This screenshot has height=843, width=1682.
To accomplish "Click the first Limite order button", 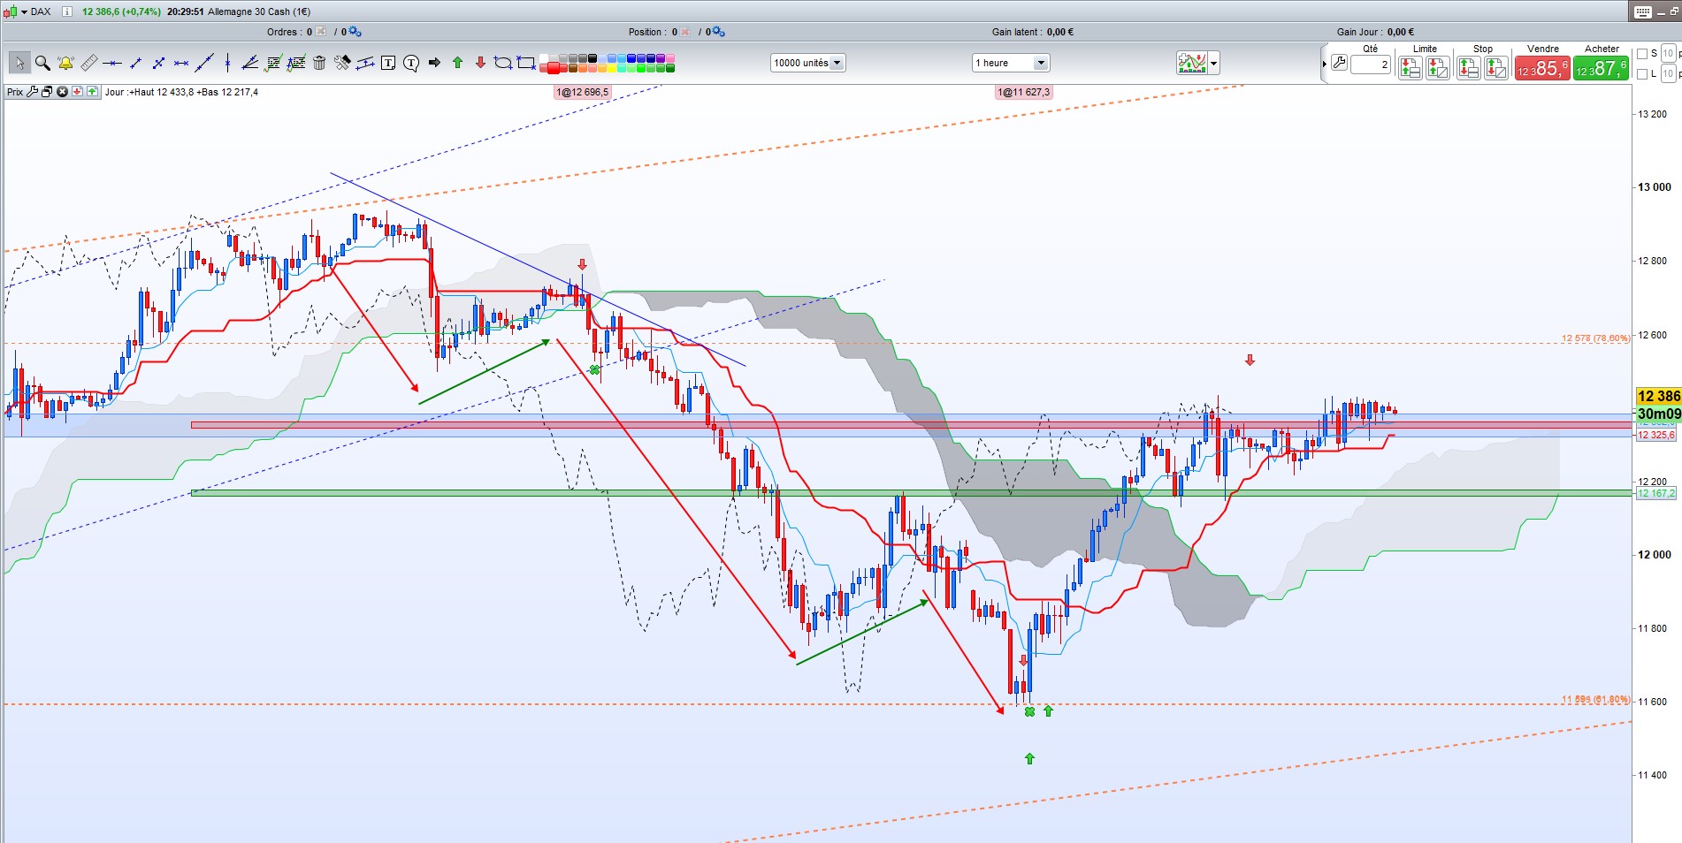I will click(x=1411, y=68).
